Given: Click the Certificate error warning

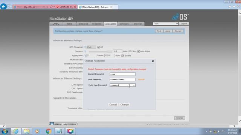Looking at the screenshot, I should pos(65,7).
